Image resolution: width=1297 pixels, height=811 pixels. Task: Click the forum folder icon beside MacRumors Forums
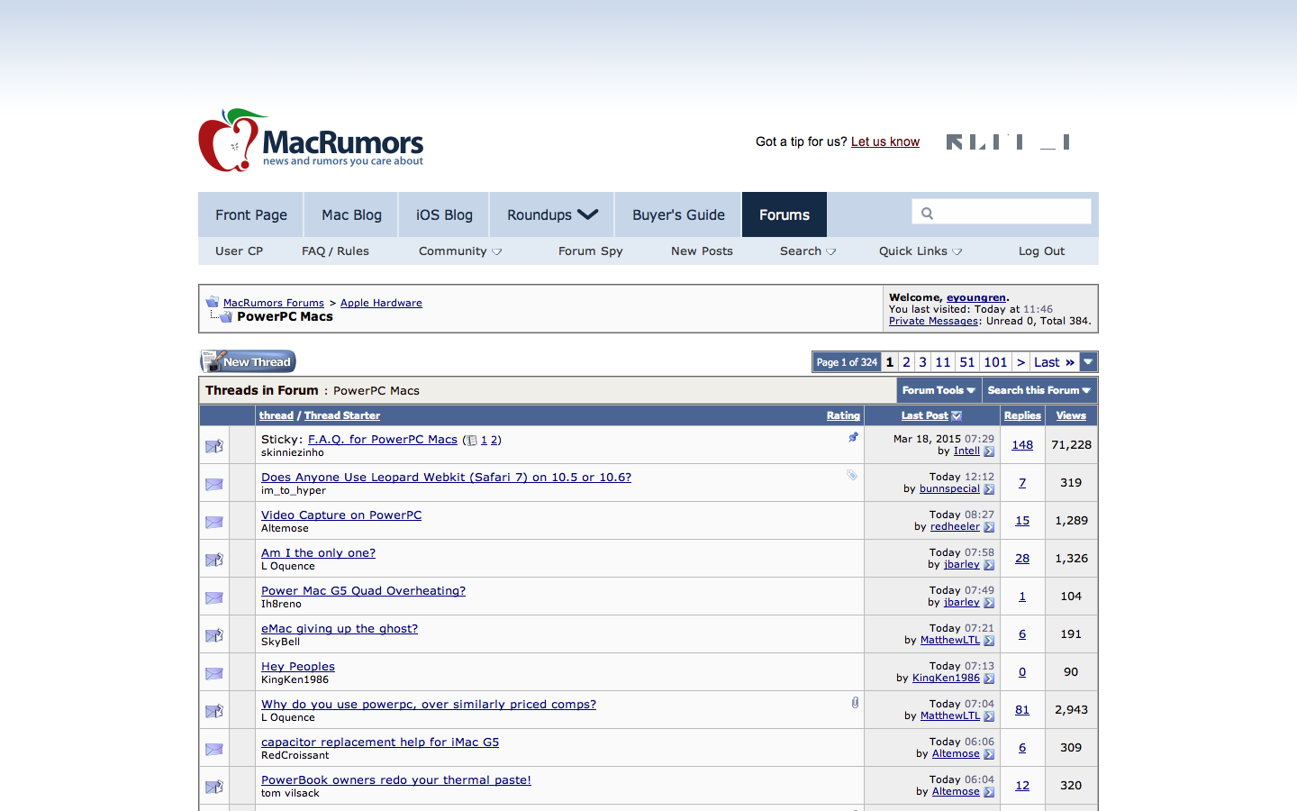tap(213, 302)
